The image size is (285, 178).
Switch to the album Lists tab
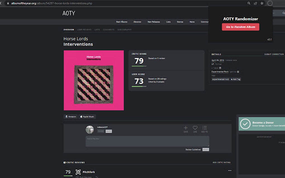[x=97, y=30]
